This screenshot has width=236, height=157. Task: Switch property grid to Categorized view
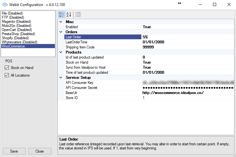[62, 15]
